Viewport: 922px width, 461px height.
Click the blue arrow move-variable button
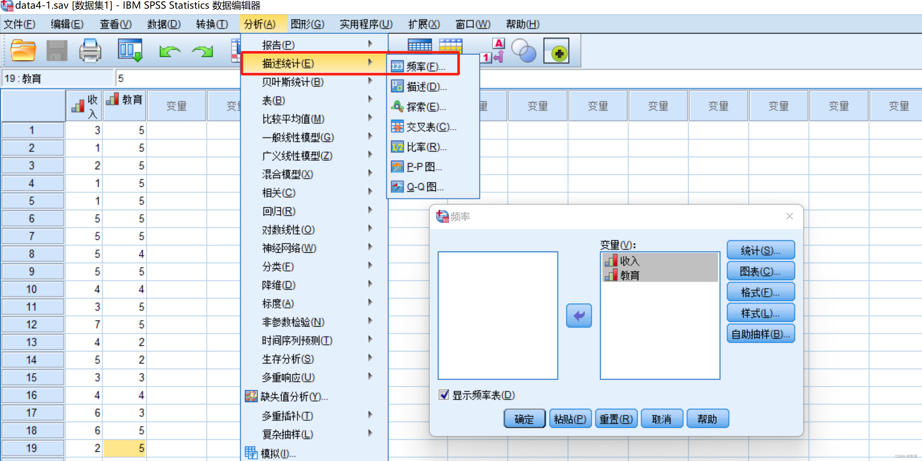tap(578, 315)
